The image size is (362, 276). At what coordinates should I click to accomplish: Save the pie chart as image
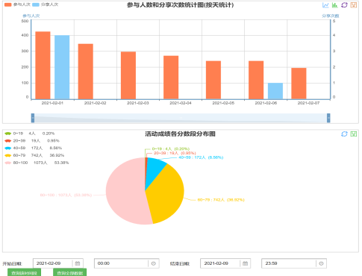(x=354, y=134)
